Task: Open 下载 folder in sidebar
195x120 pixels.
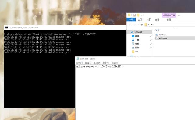Action: tap(137, 40)
